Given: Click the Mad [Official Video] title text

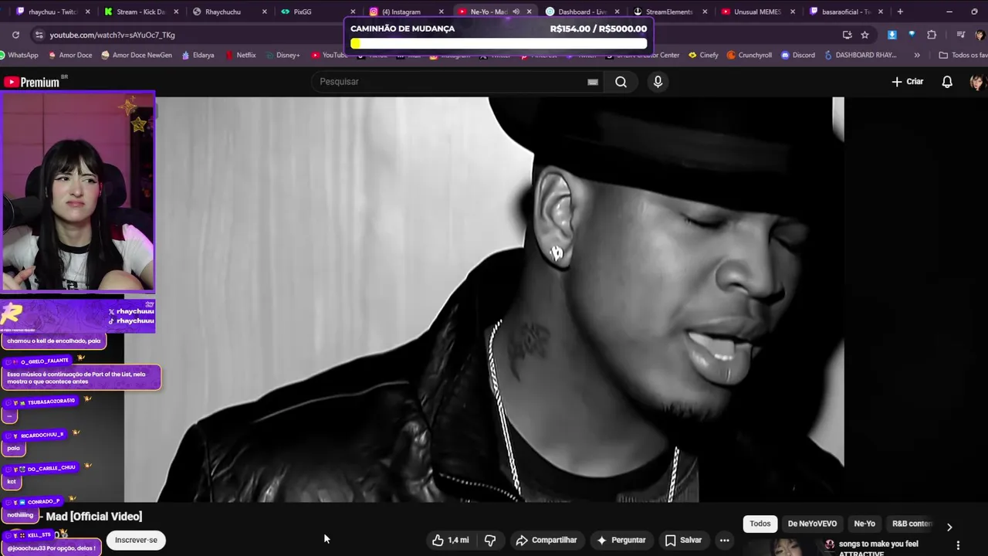Looking at the screenshot, I should click(x=94, y=517).
